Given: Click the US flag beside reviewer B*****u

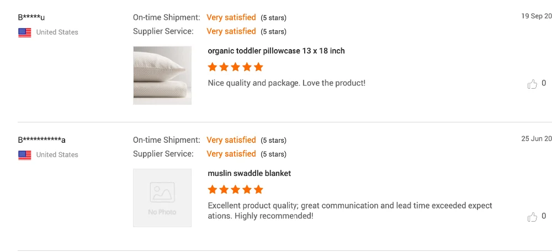Looking at the screenshot, I should [x=25, y=33].
